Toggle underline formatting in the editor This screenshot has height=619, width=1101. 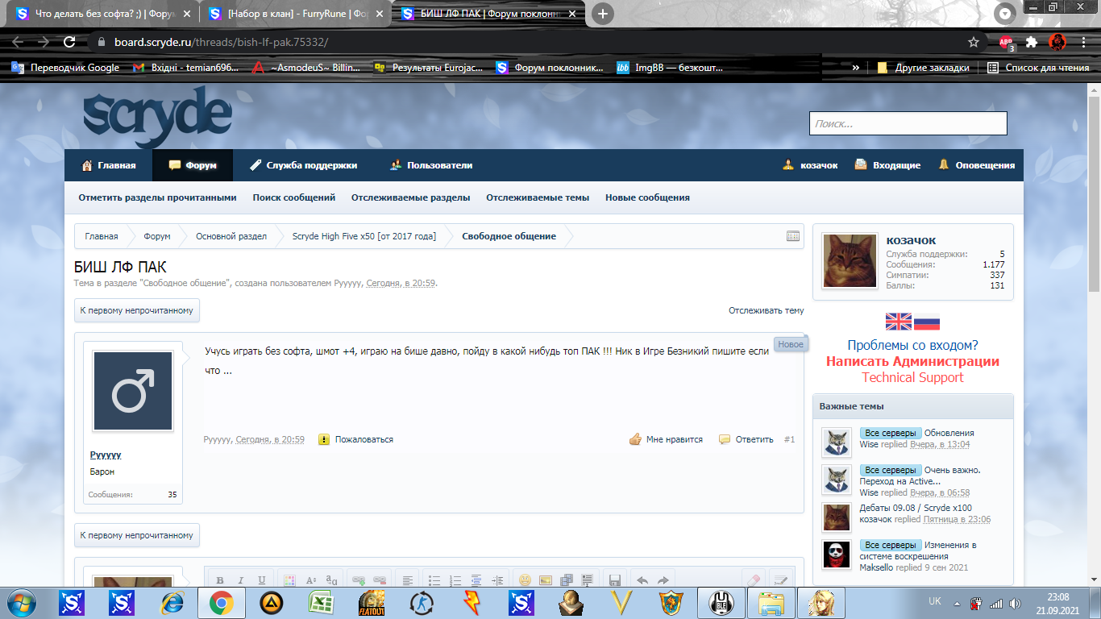[x=261, y=580]
